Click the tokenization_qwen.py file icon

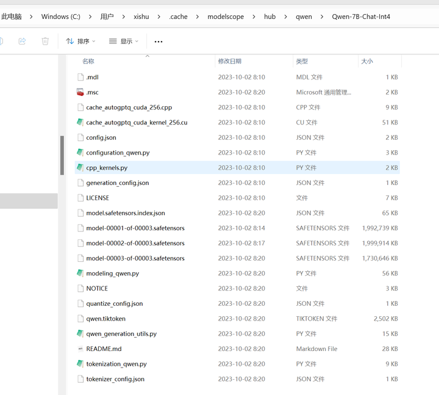coord(80,364)
